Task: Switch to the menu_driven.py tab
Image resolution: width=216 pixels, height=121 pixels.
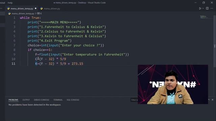Action: [52, 8]
